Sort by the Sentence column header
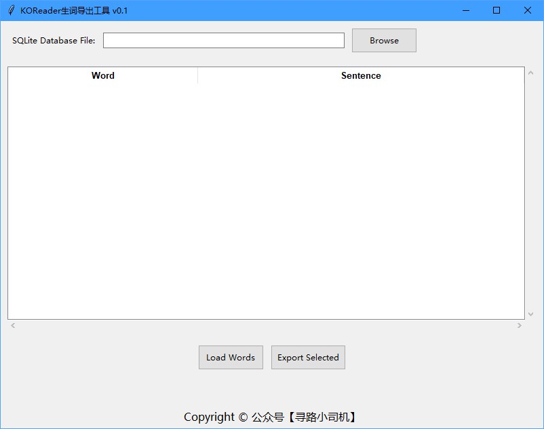This screenshot has width=544, height=429. point(361,75)
